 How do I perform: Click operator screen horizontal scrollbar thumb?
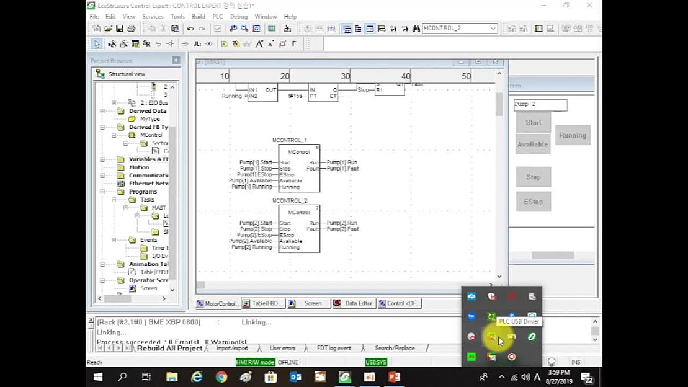553,256
